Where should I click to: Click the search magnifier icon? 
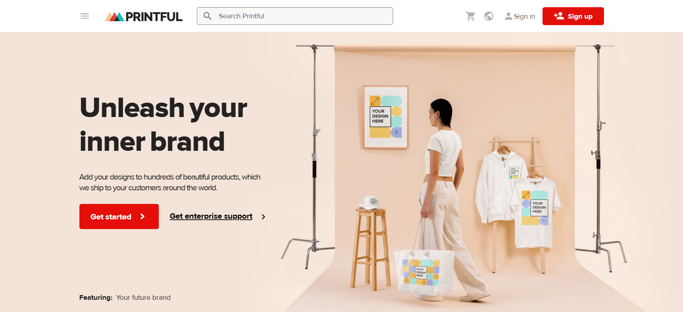pyautogui.click(x=207, y=16)
